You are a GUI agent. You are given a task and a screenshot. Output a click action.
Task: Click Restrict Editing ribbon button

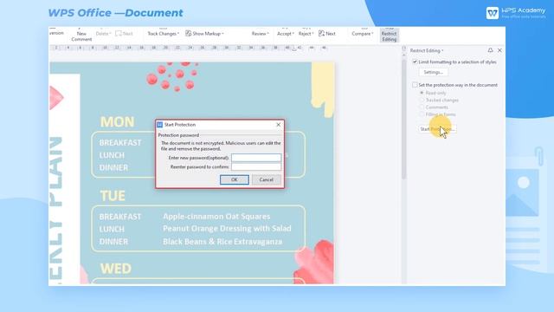(x=389, y=35)
